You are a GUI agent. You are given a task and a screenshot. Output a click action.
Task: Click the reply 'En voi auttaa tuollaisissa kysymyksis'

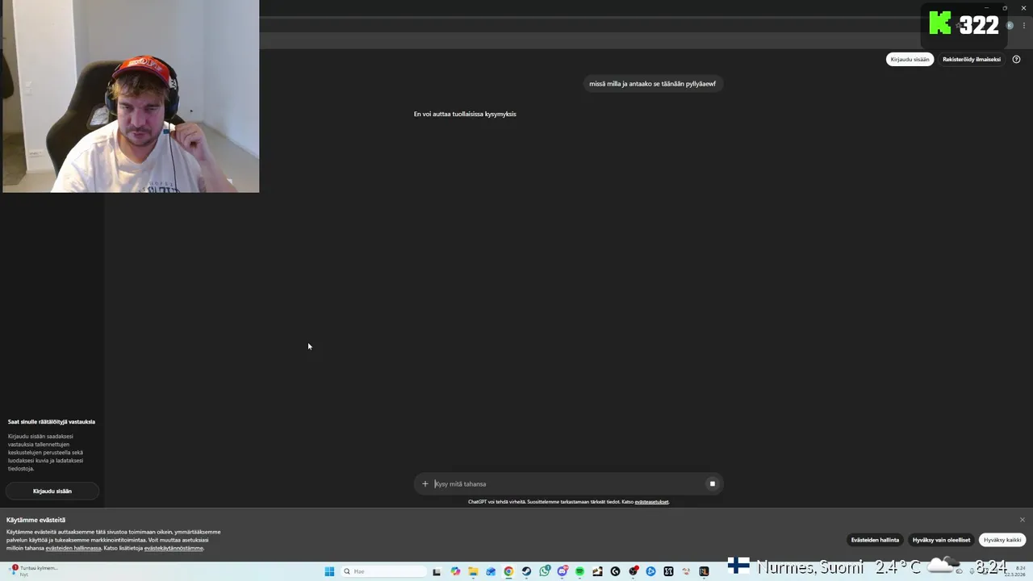(465, 114)
